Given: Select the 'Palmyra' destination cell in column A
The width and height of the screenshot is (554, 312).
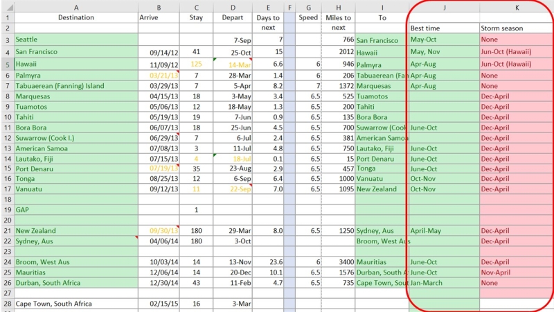Looking at the screenshot, I should tap(76, 76).
